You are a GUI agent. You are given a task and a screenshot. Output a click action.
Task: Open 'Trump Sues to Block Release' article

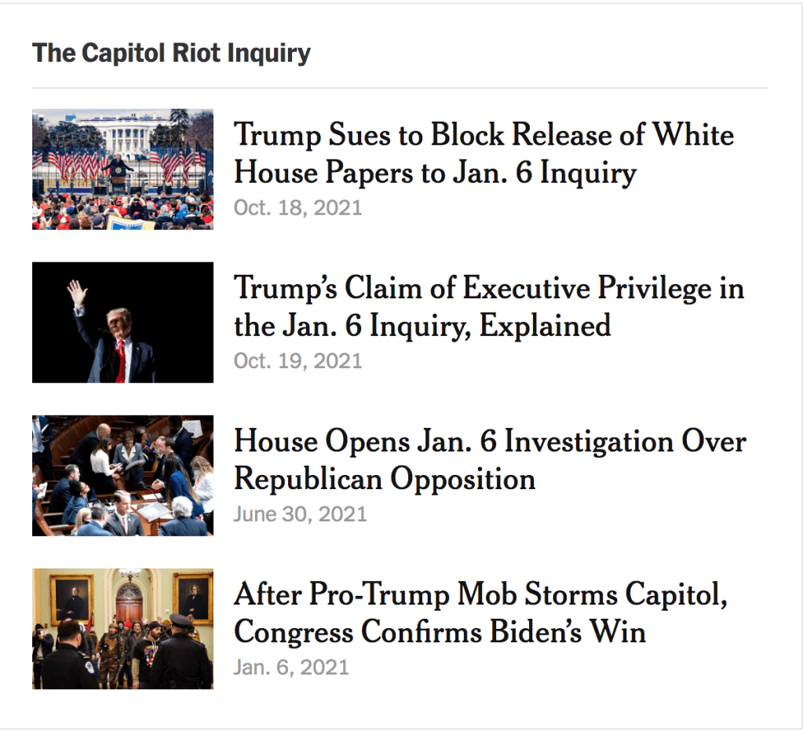pos(484,135)
